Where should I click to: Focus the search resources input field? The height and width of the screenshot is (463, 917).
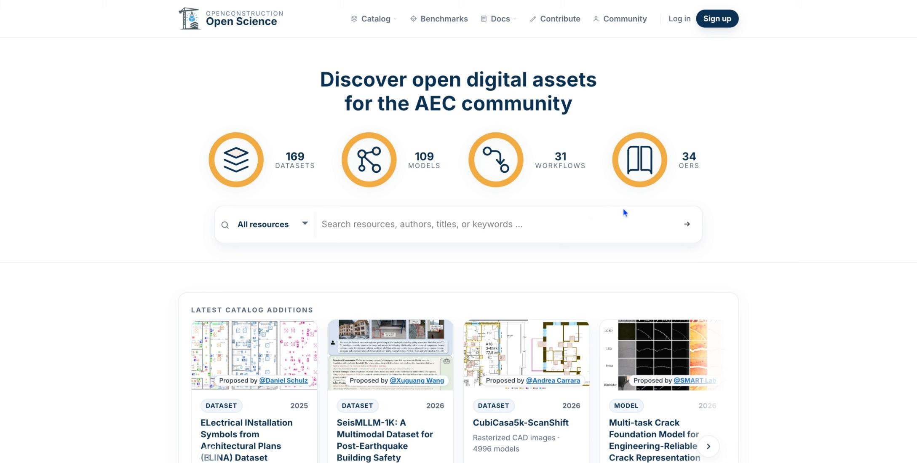point(497,224)
